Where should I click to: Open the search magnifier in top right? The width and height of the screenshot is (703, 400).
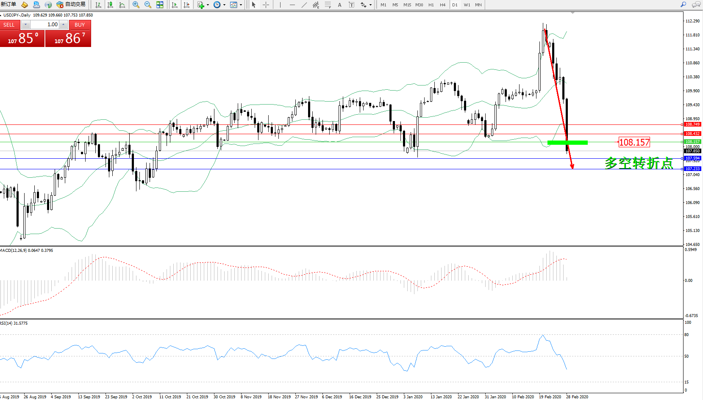point(683,5)
